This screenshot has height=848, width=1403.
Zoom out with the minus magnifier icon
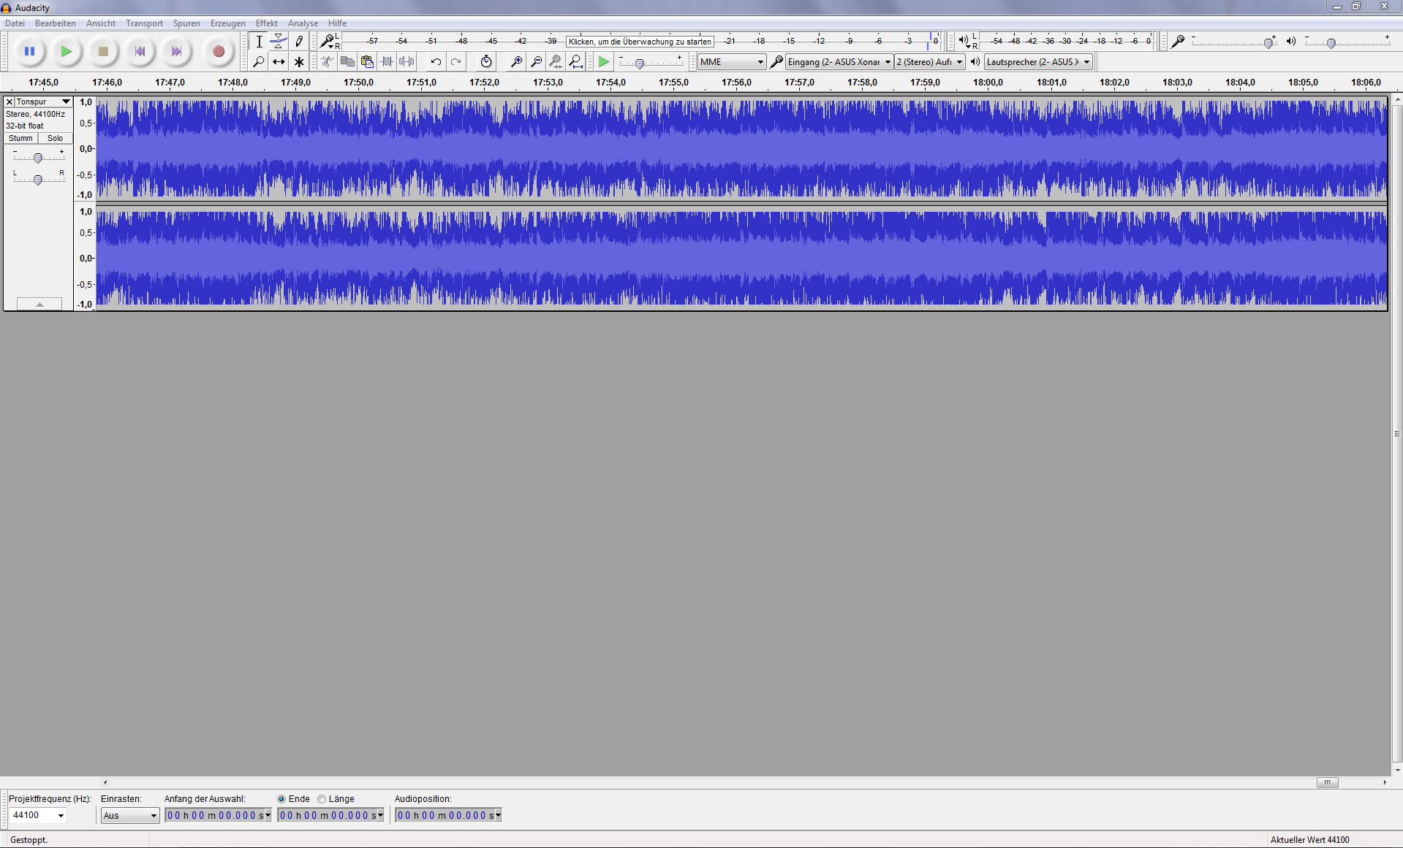(536, 62)
